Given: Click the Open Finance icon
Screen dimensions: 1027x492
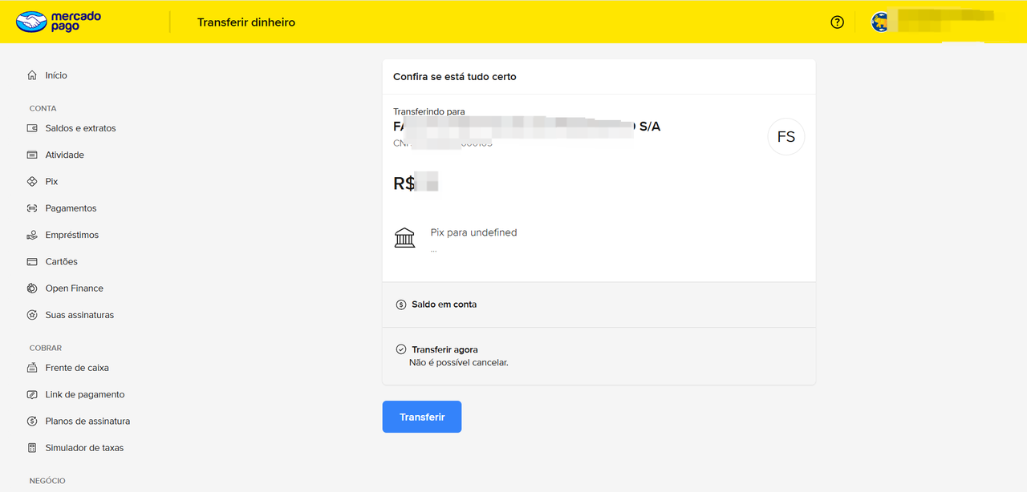Looking at the screenshot, I should tap(32, 288).
